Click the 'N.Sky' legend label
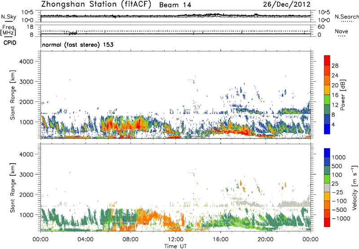The height and width of the screenshot is (249, 359). (x=9, y=17)
